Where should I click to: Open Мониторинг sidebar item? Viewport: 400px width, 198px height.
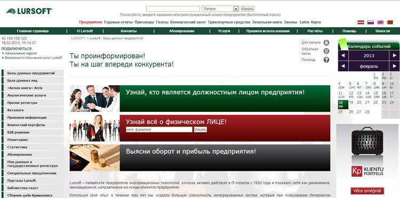[33, 140]
